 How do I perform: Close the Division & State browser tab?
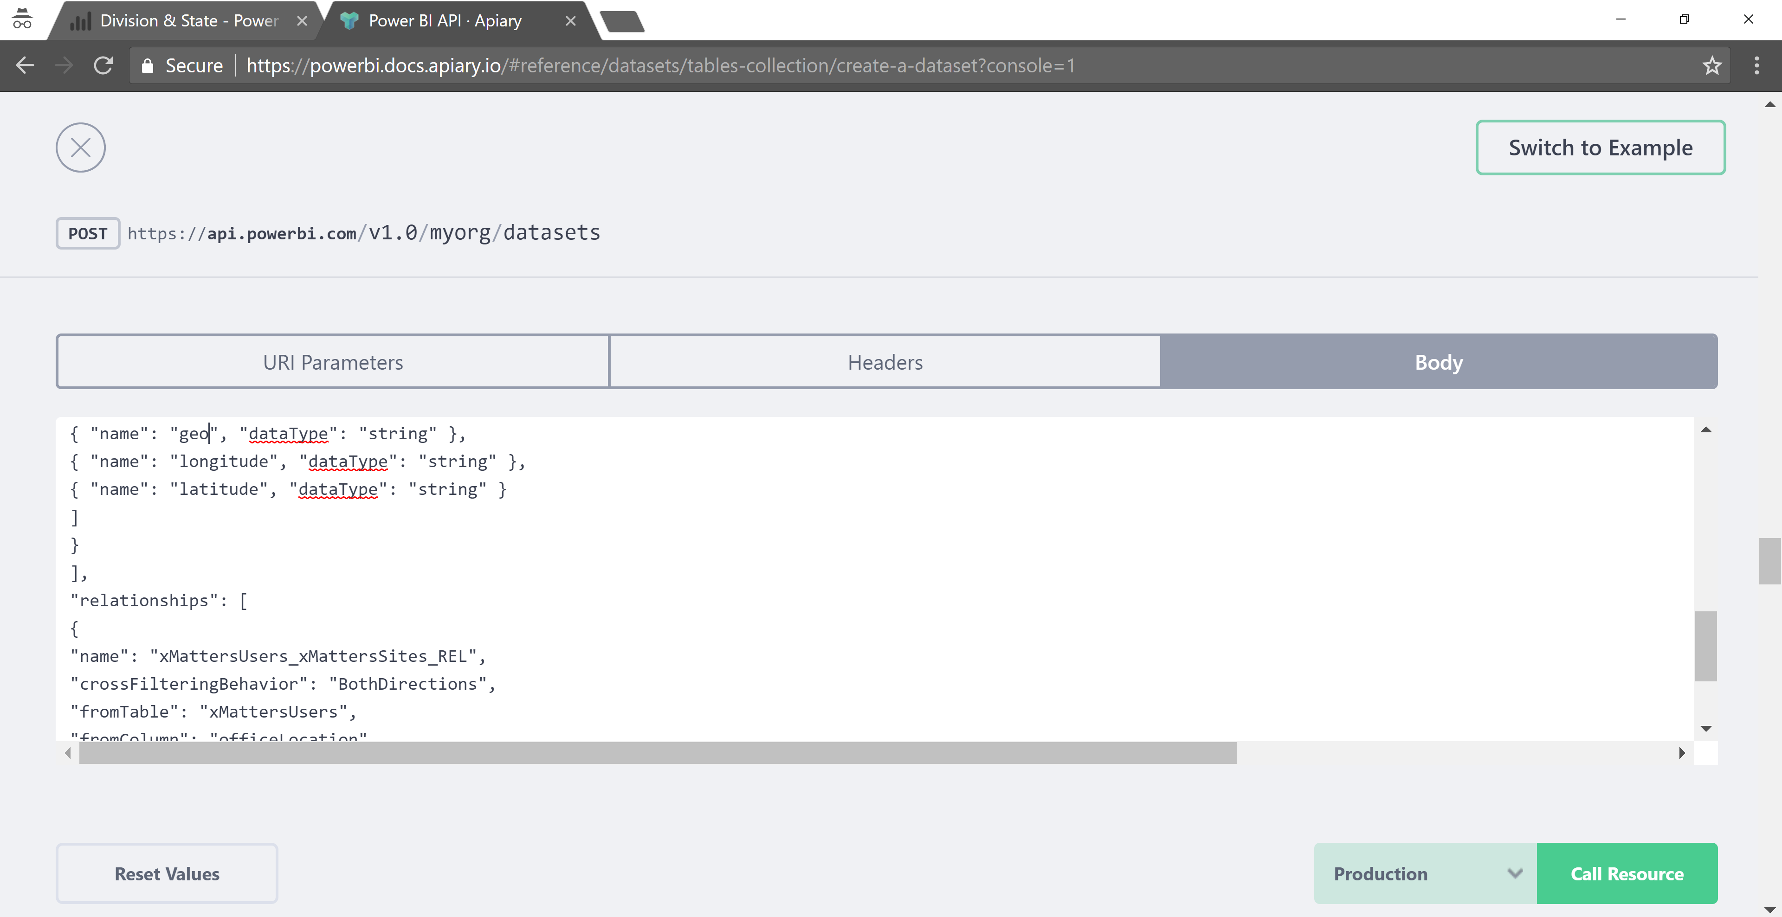(302, 20)
